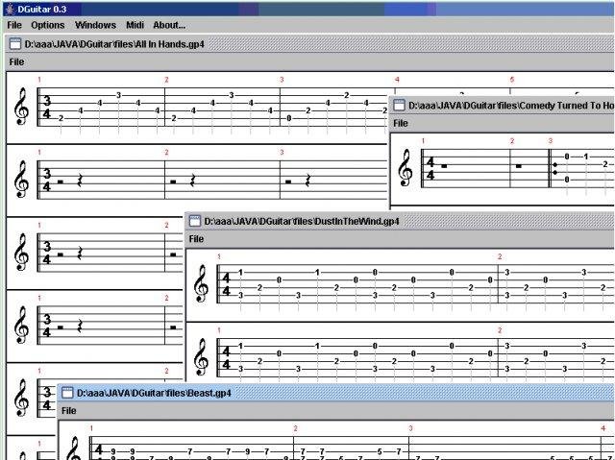Click measure number 3 in Beast.gp4 window
Image resolution: width=615 pixels, height=460 pixels.
click(410, 428)
